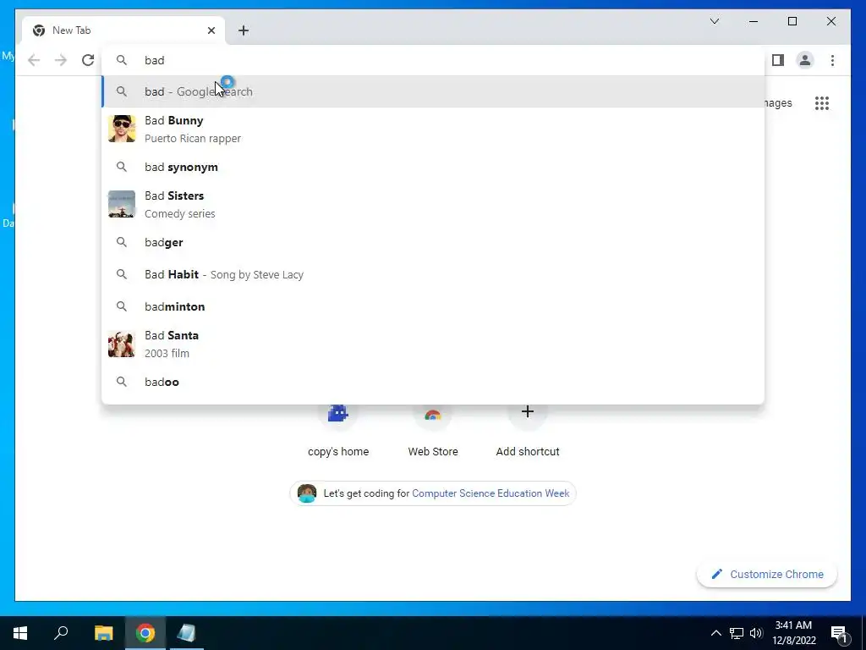Go back using the back arrow
This screenshot has height=650, width=866.
34,60
